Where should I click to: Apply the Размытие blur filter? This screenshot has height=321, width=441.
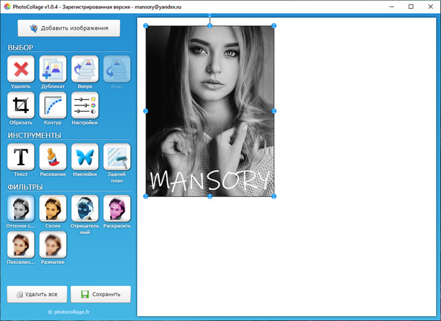(x=53, y=245)
